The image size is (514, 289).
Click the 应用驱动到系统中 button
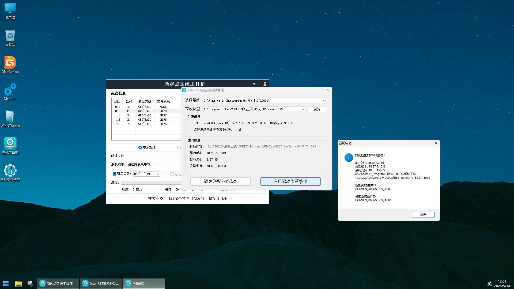click(290, 181)
